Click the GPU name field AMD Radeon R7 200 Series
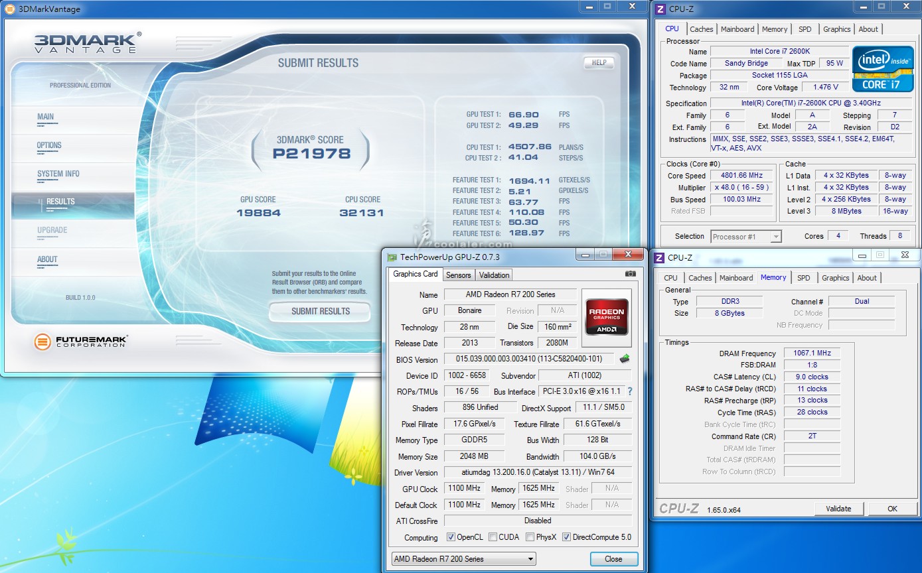922x573 pixels. coord(510,294)
